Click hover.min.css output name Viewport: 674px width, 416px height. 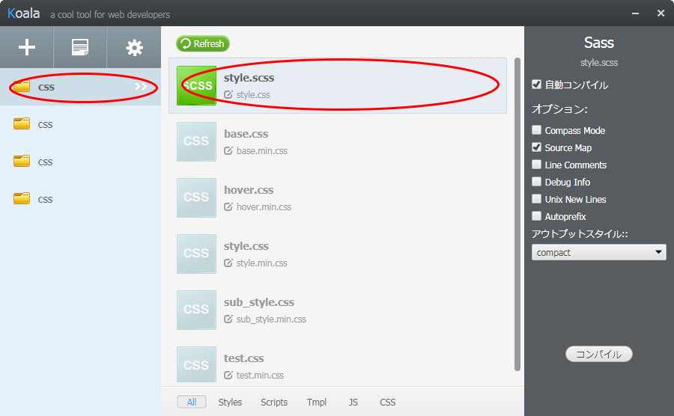[x=264, y=207]
